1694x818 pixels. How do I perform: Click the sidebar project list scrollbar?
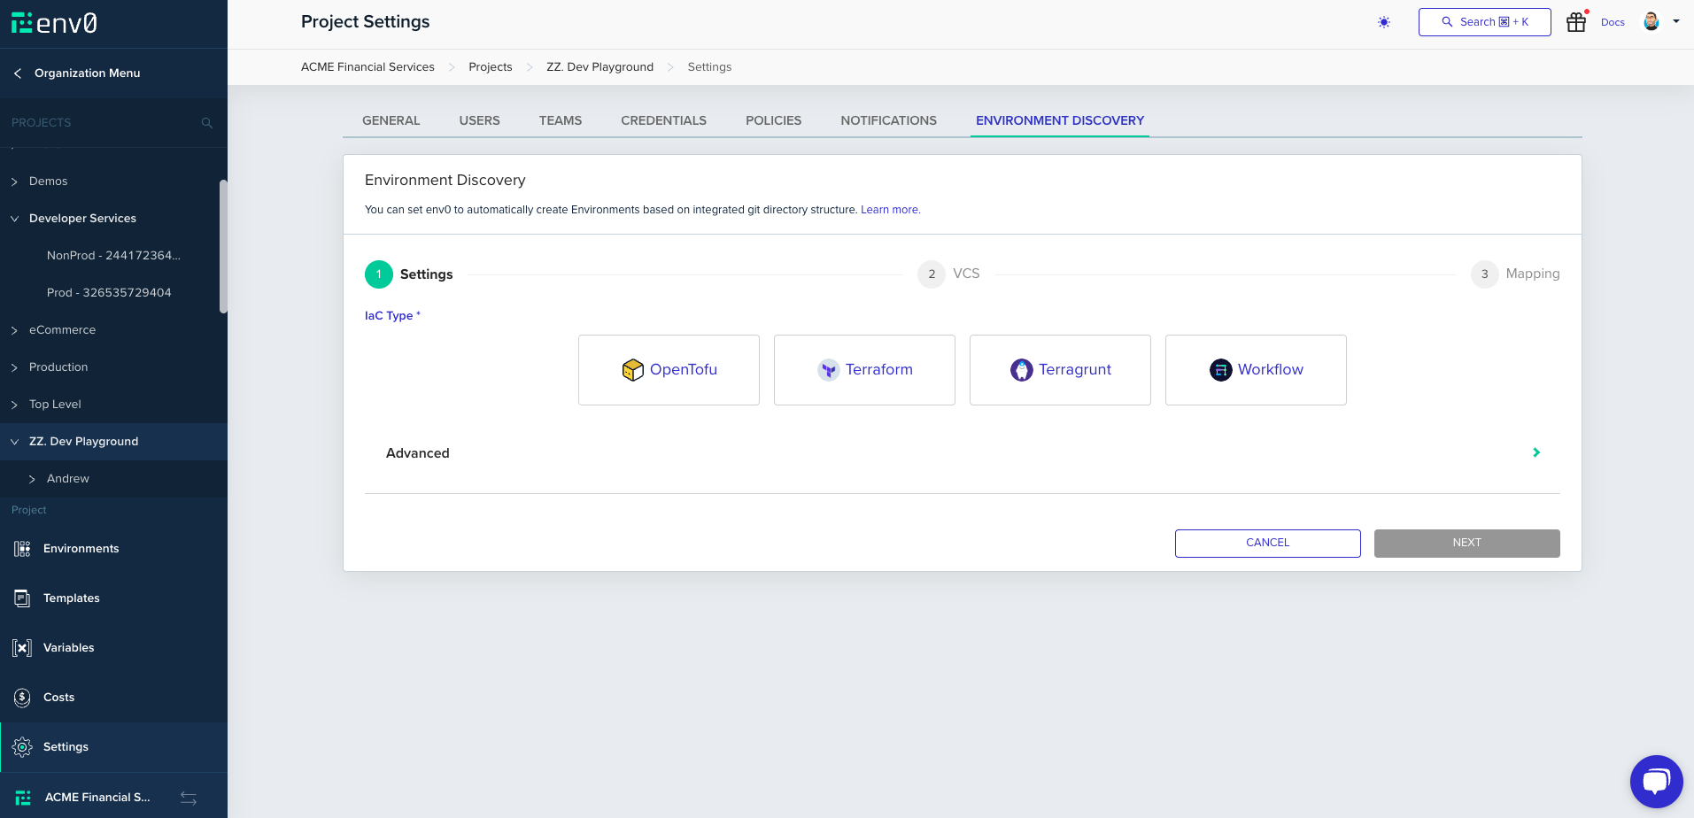point(223,247)
